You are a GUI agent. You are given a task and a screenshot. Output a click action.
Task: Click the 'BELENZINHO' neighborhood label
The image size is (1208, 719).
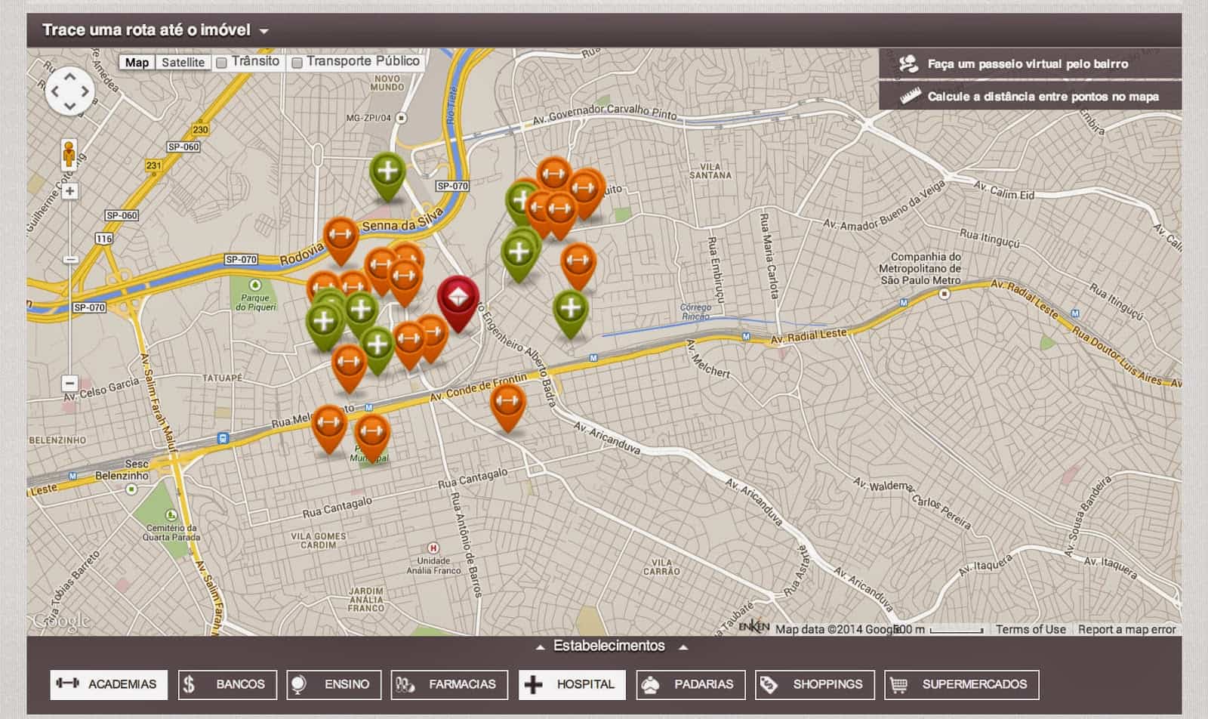coord(57,440)
